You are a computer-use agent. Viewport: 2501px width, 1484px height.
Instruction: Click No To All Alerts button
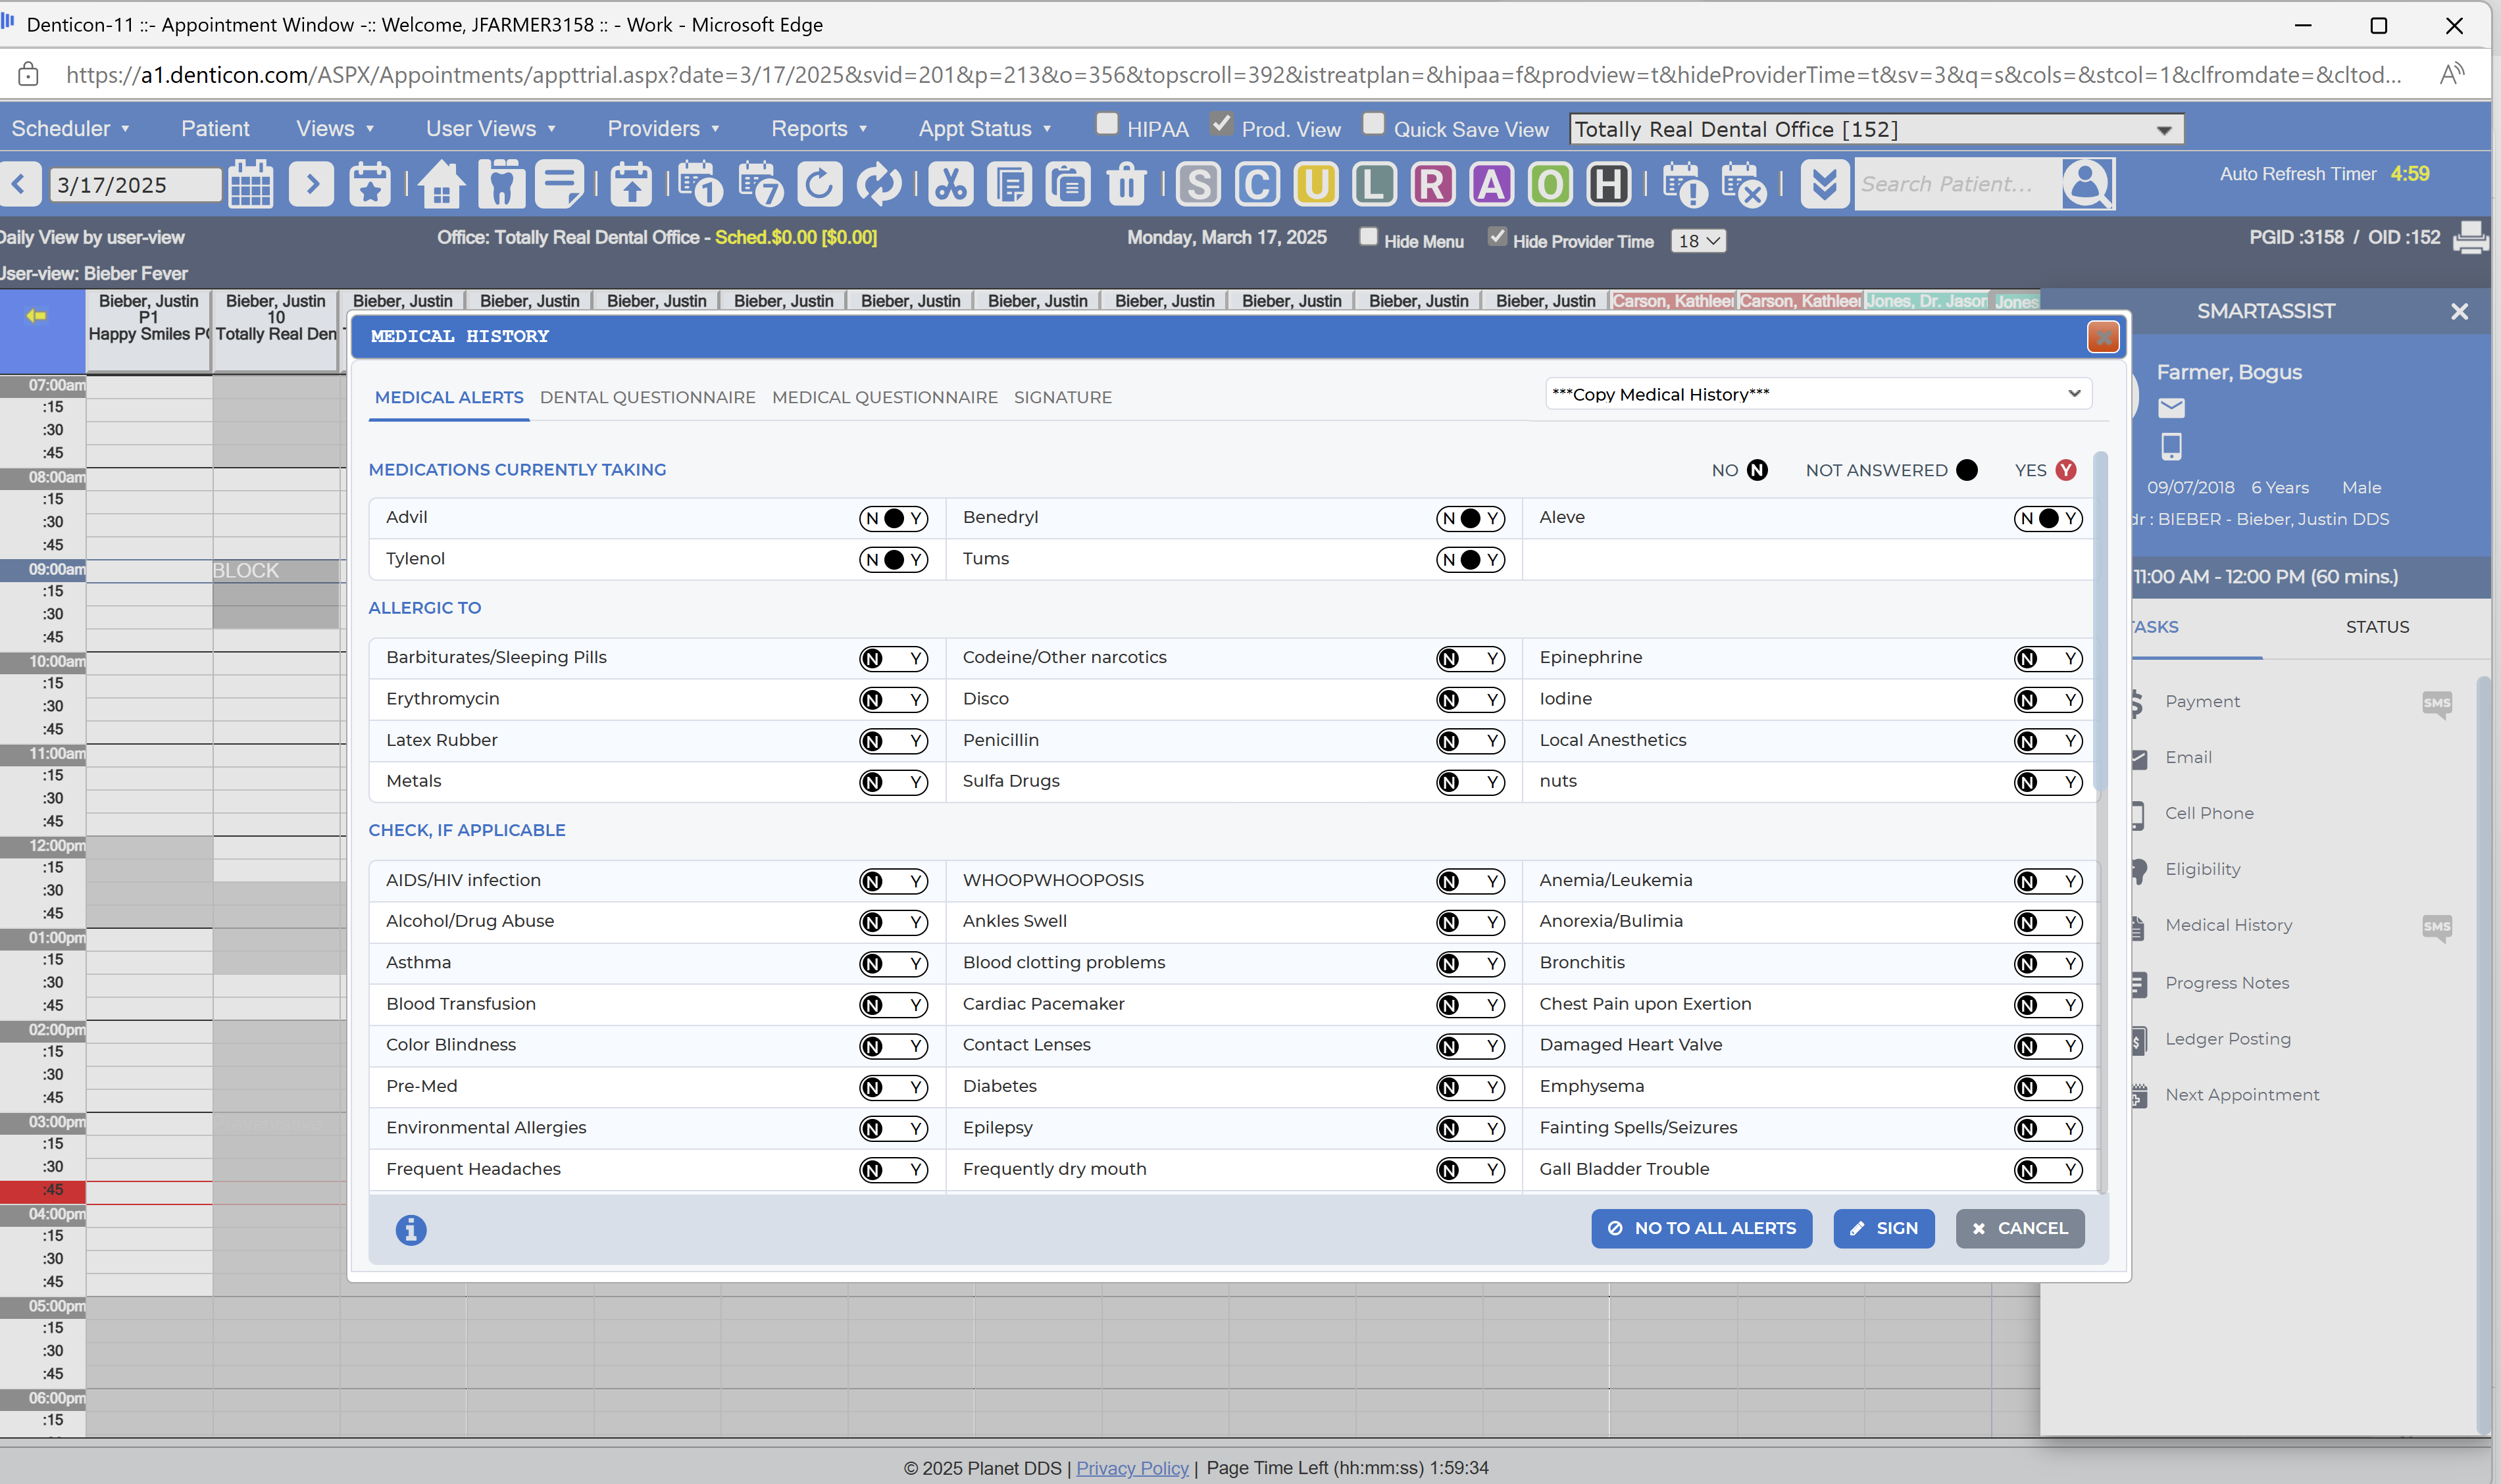pyautogui.click(x=1700, y=1228)
